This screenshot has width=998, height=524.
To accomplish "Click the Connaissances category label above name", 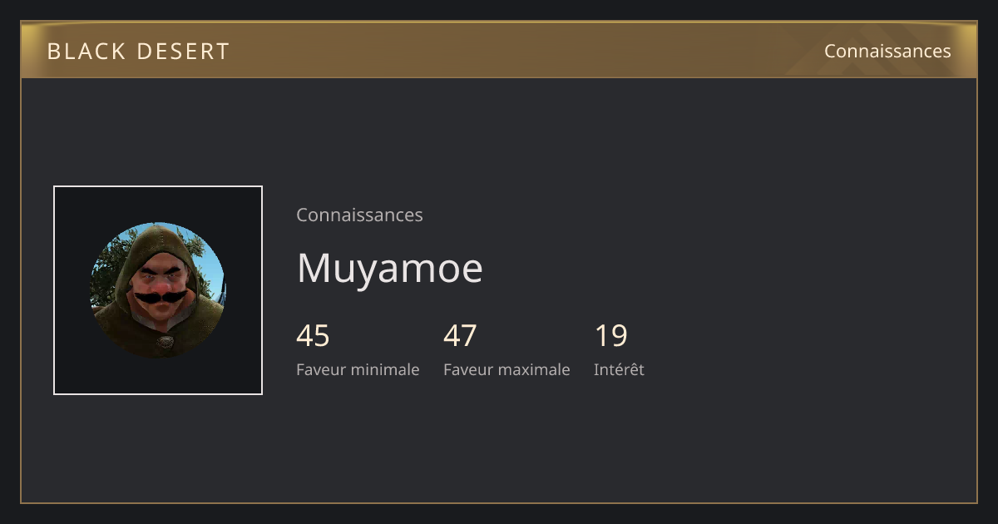I will (359, 215).
